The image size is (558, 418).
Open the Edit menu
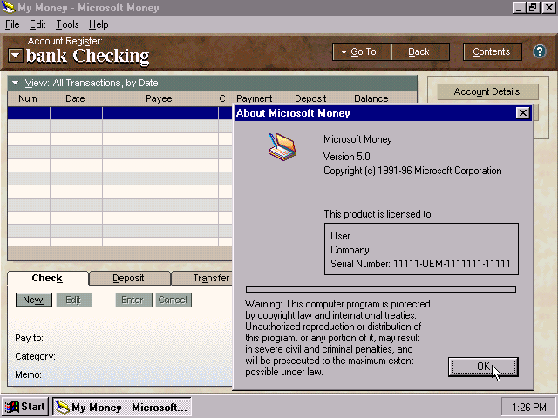(38, 24)
